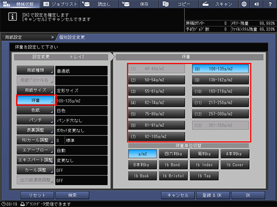Open the RUカール調整 setting
The height and width of the screenshot is (207, 277).
point(35,140)
